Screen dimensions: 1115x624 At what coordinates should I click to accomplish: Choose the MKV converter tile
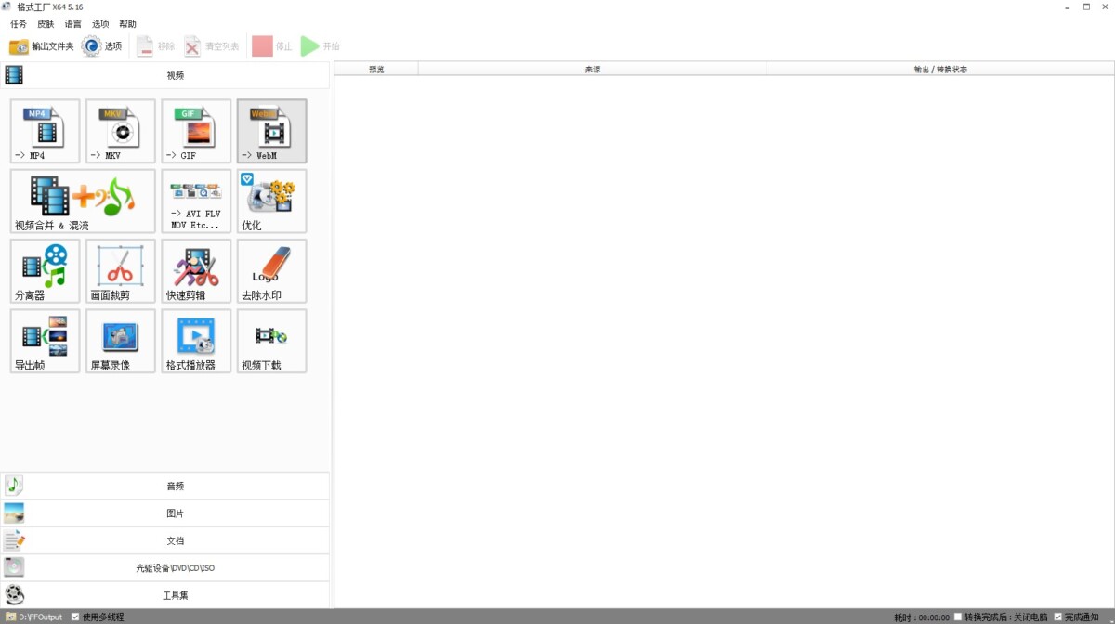click(x=120, y=131)
